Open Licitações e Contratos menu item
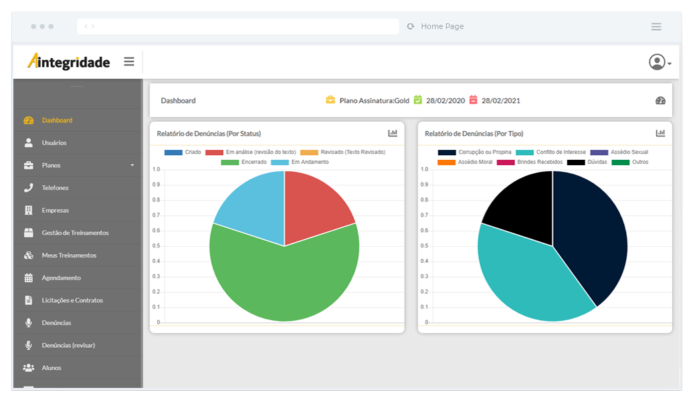The height and width of the screenshot is (412, 693). tap(78, 300)
